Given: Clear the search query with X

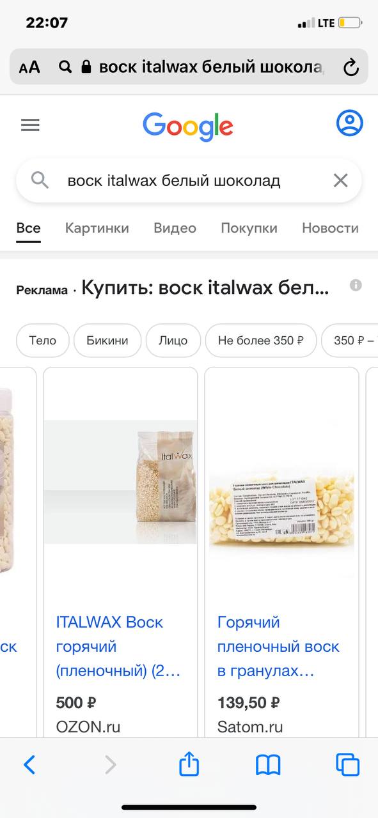Looking at the screenshot, I should point(340,181).
